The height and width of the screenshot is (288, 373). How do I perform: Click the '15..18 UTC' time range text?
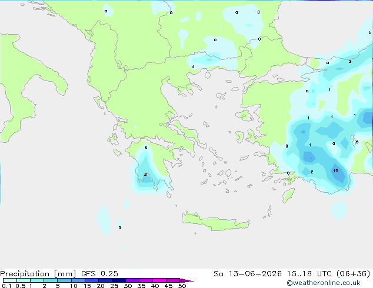309,274
